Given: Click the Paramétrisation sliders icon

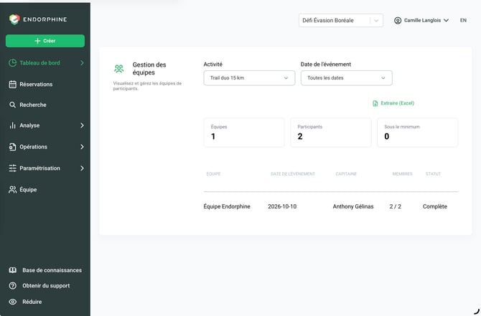Looking at the screenshot, I should (13, 168).
